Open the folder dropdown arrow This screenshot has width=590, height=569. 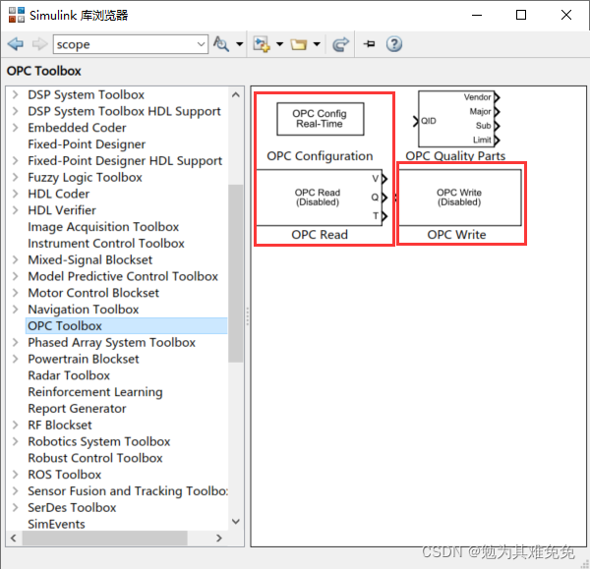pyautogui.click(x=317, y=44)
